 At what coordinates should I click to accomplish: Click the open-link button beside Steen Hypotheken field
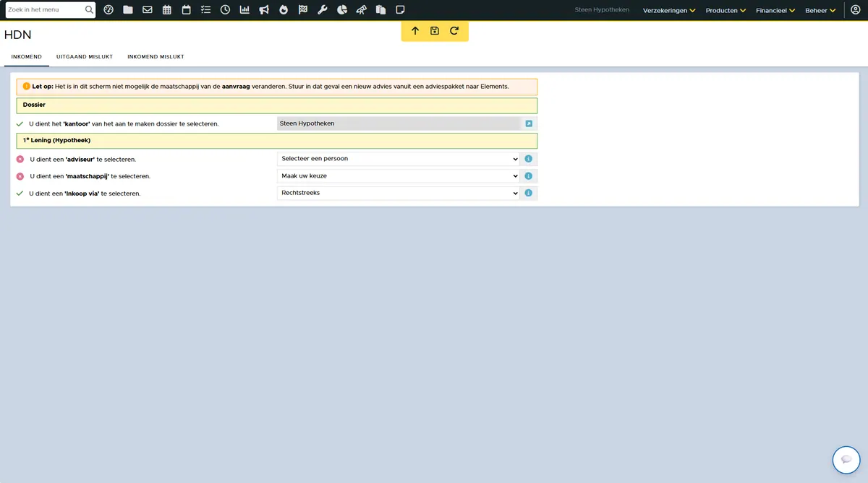(x=529, y=123)
